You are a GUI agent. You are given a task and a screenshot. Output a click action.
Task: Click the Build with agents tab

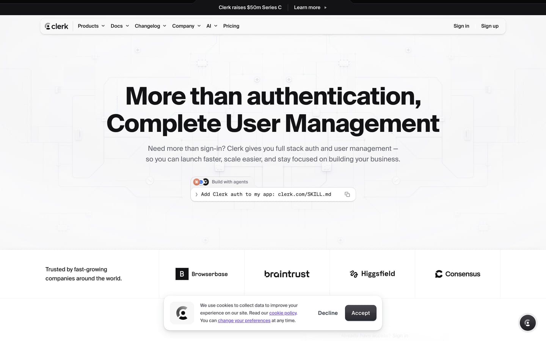[221, 182]
